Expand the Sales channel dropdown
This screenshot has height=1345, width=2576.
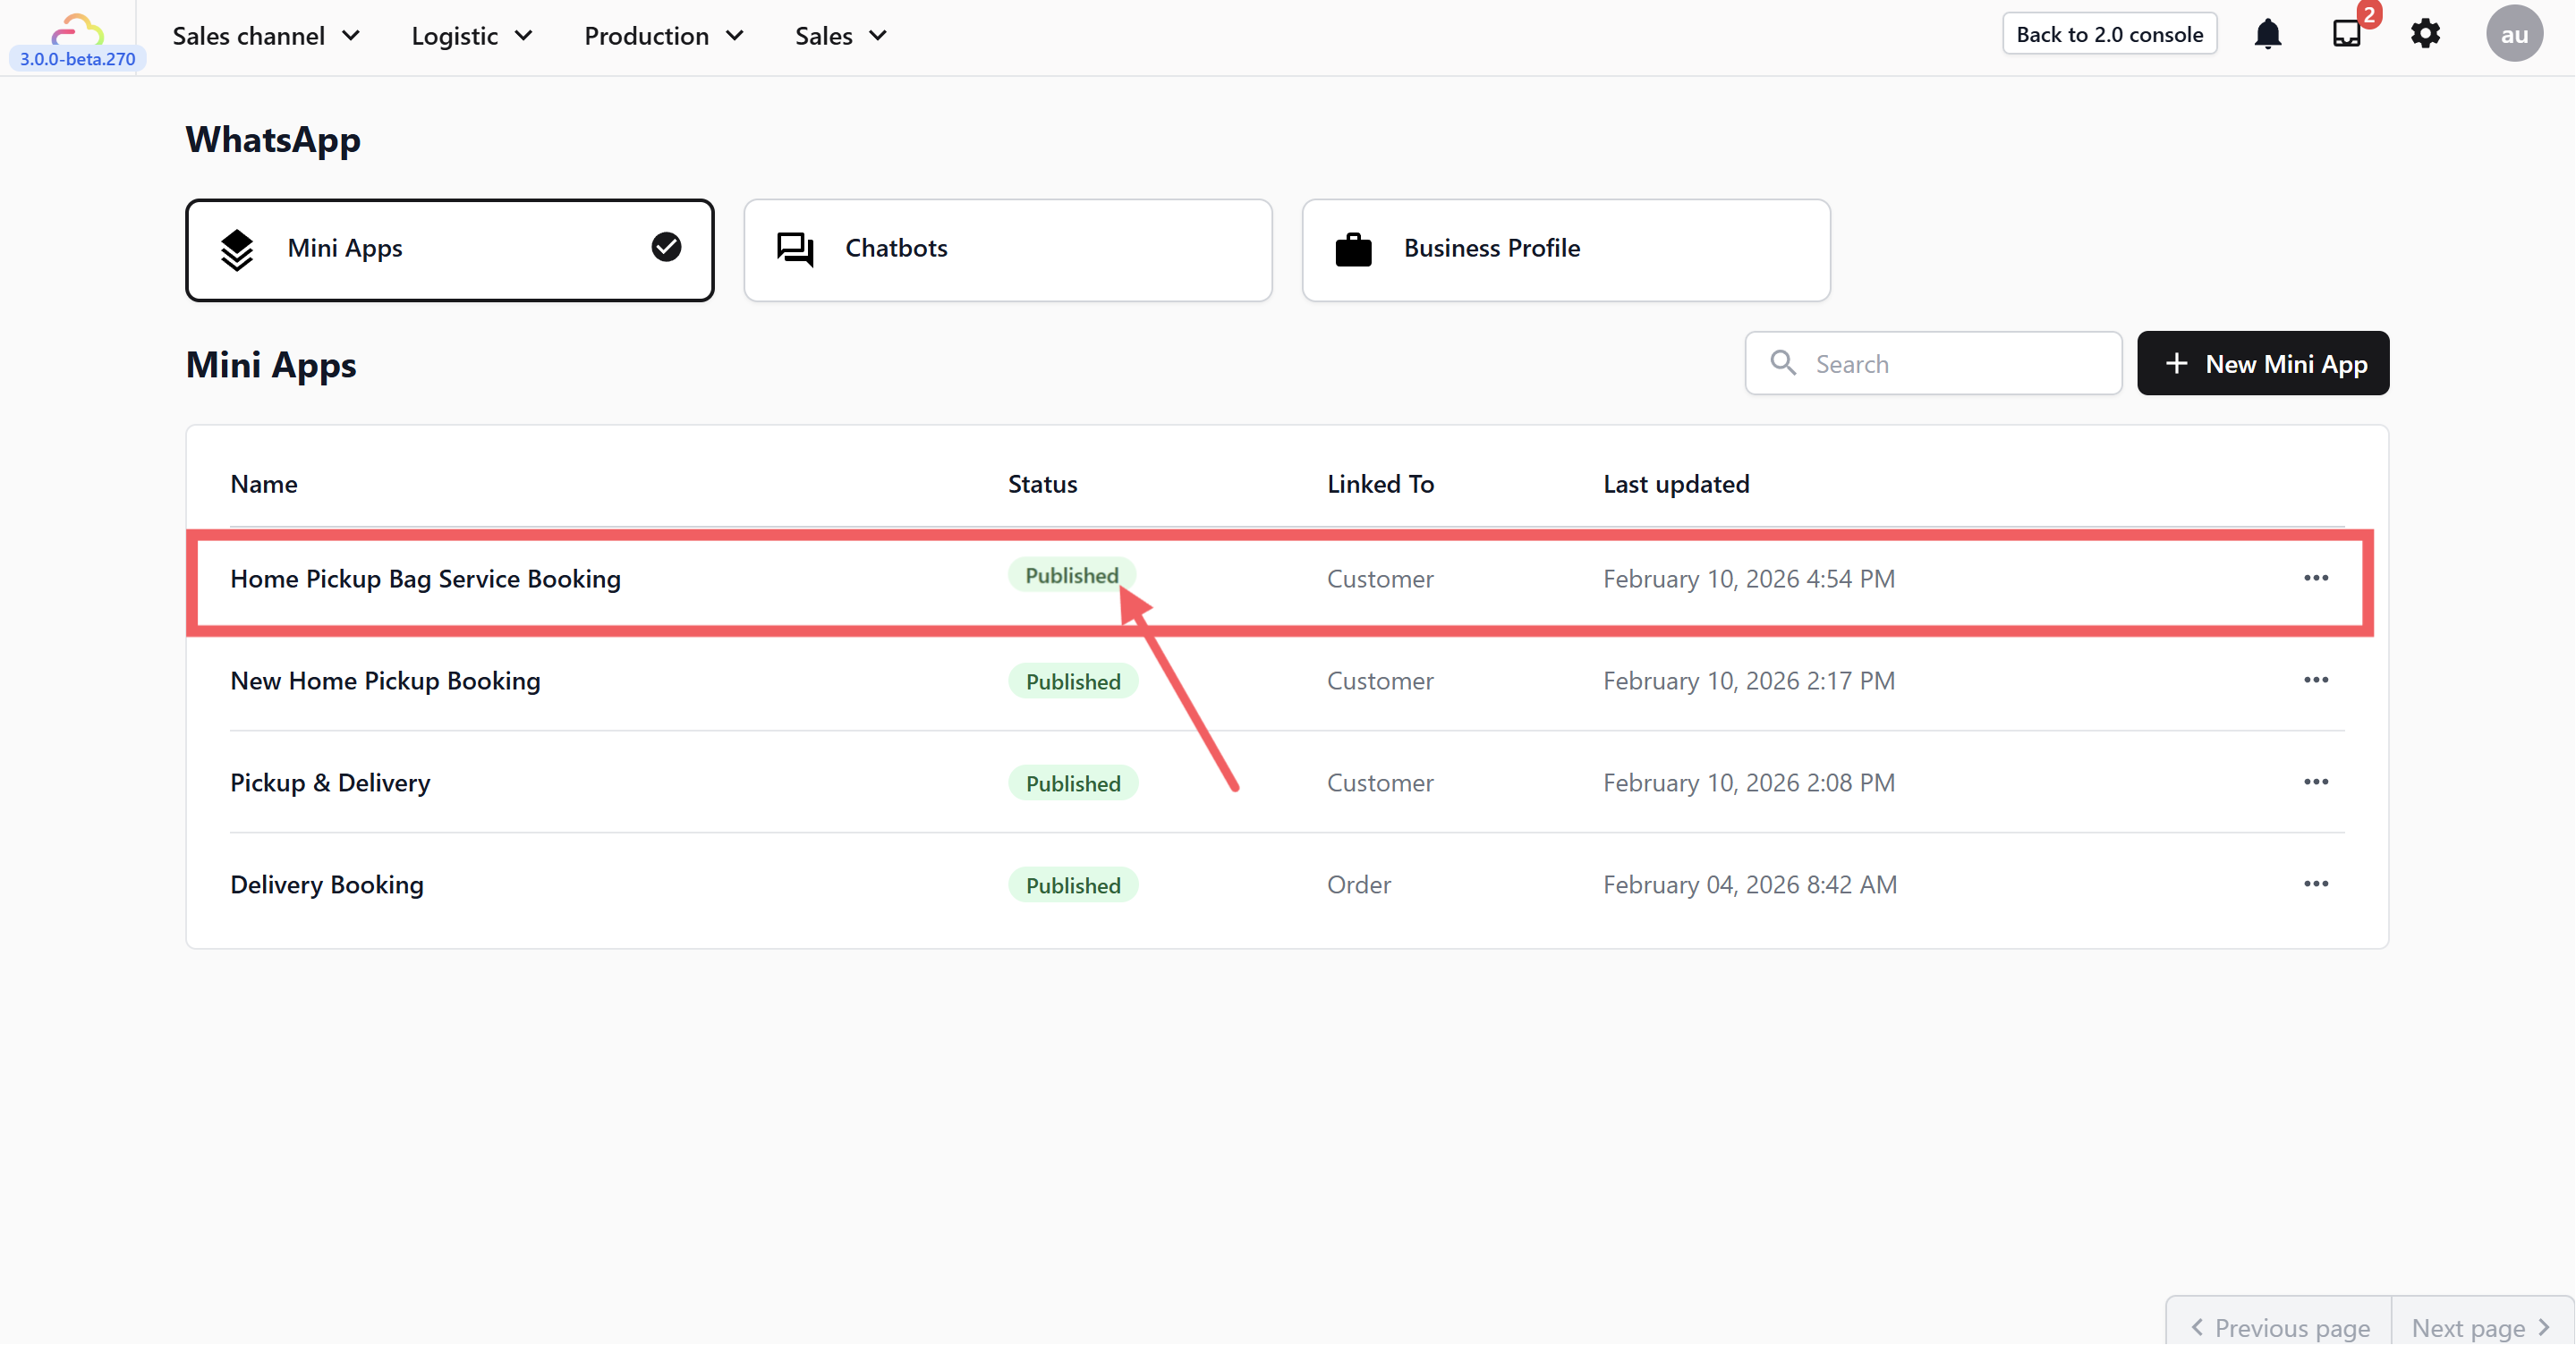266,36
